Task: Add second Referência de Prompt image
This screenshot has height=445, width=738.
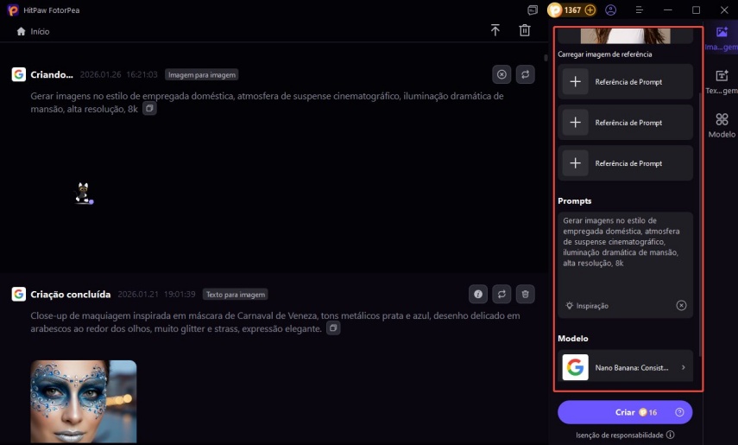Action: coord(625,123)
